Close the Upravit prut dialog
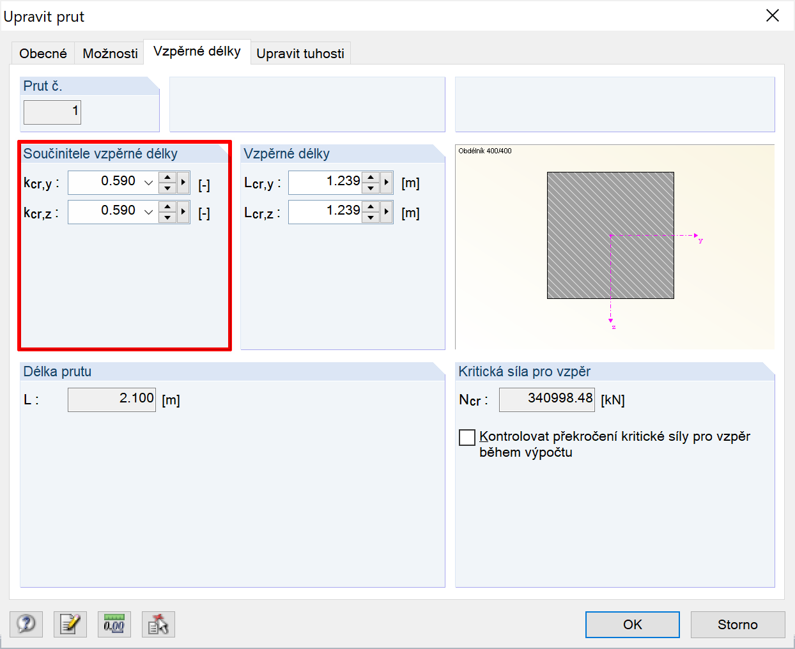The width and height of the screenshot is (795, 649). pos(773,16)
